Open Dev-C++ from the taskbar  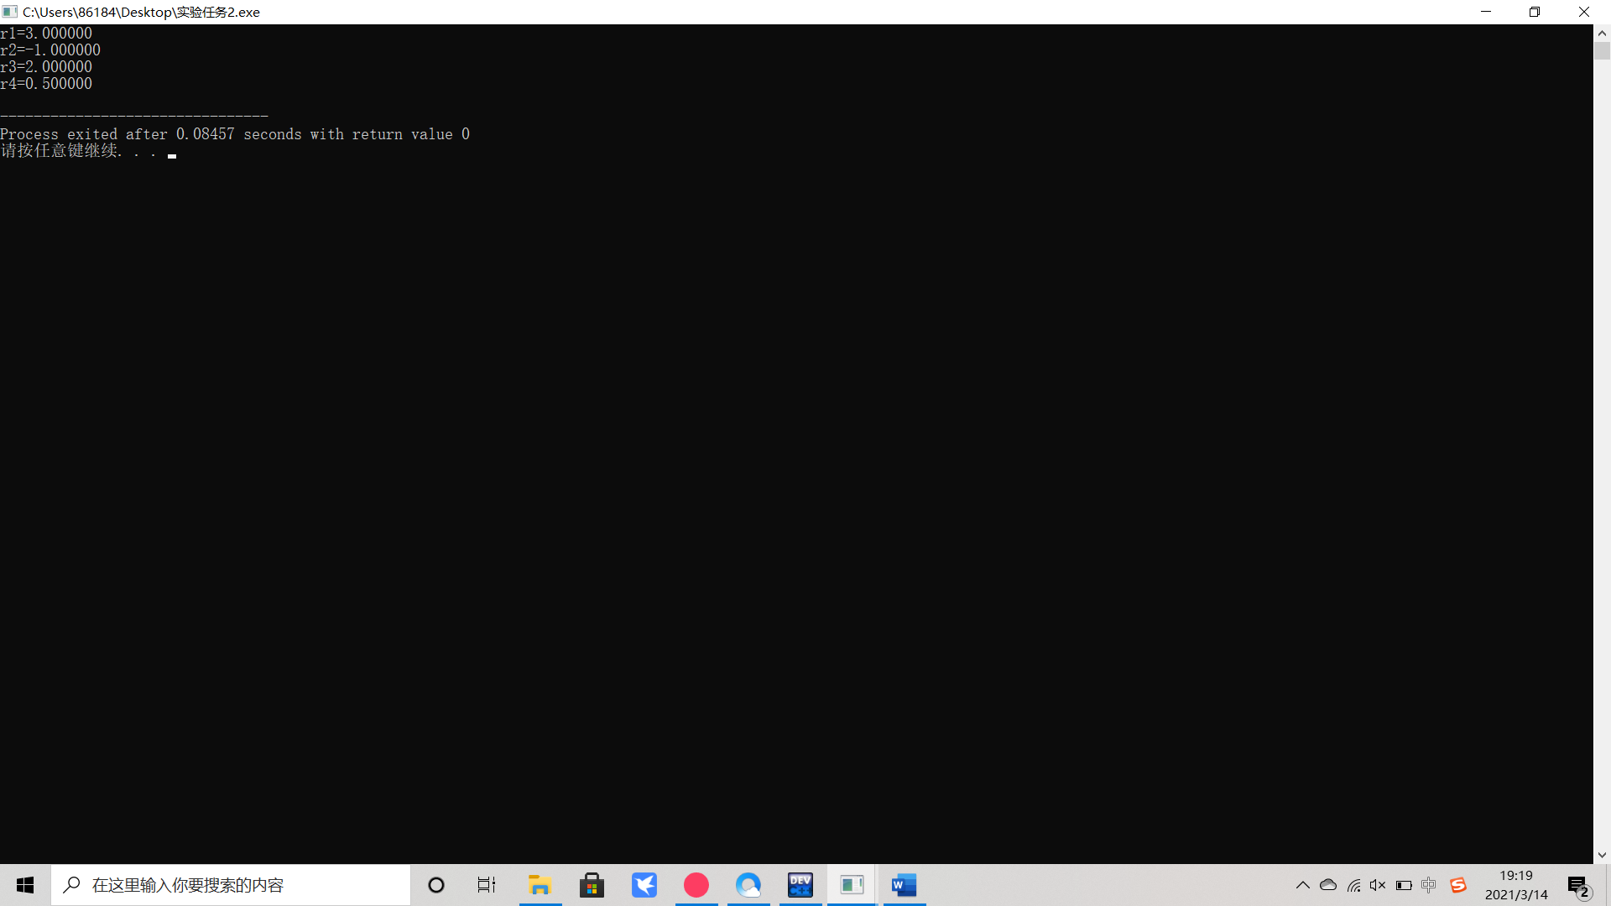point(800,885)
